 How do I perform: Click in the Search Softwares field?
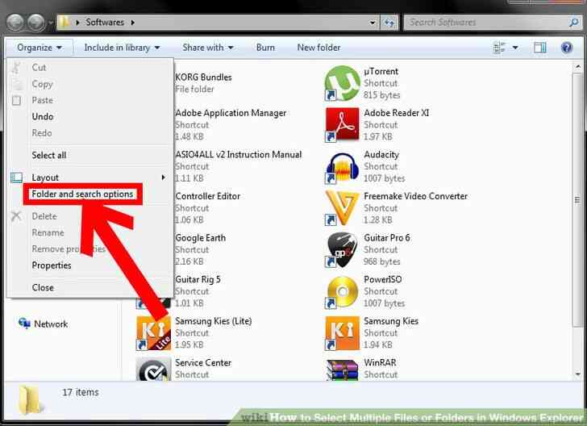(x=487, y=23)
